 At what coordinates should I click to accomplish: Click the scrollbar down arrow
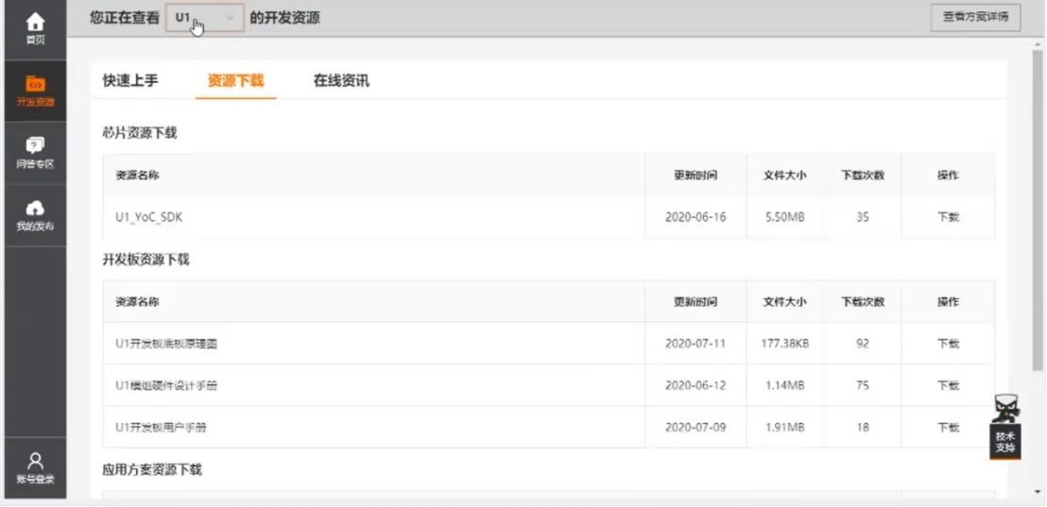coord(1037,492)
